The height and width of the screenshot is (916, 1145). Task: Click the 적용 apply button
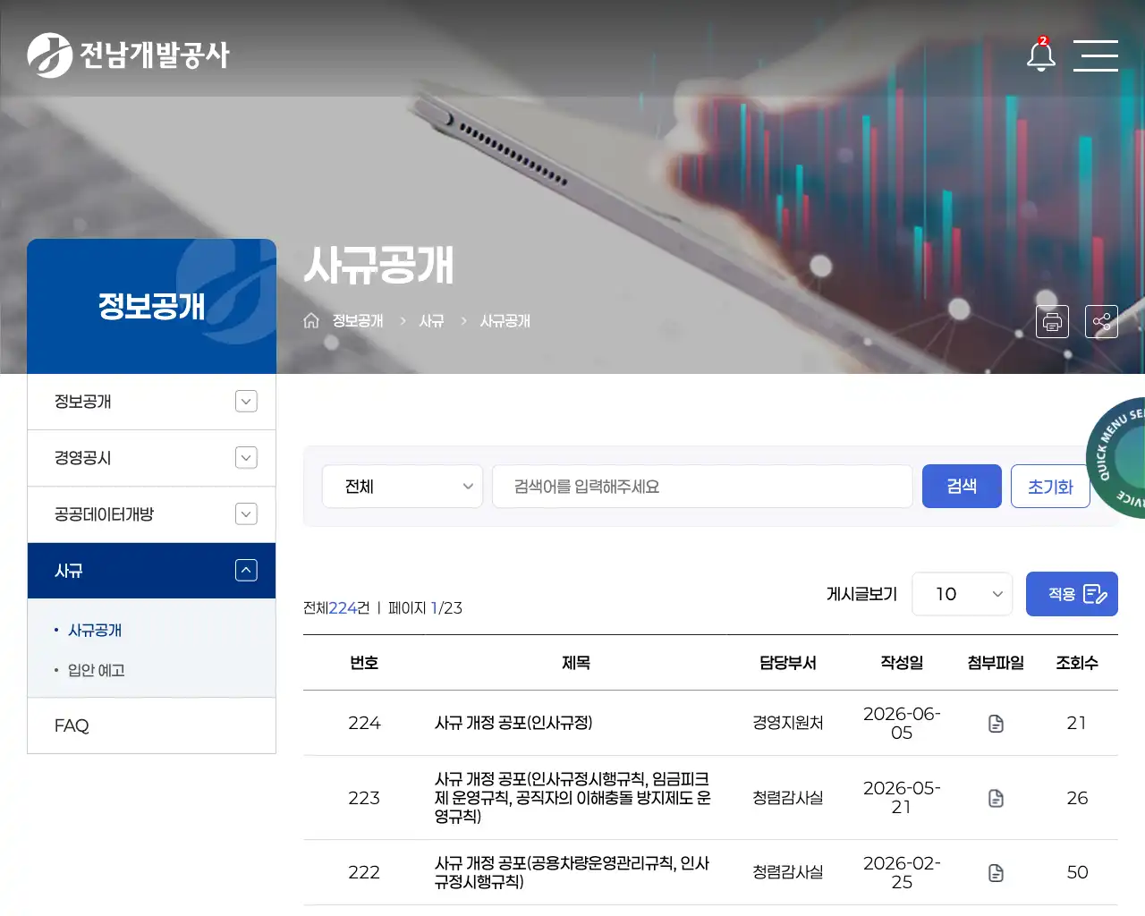tap(1072, 594)
